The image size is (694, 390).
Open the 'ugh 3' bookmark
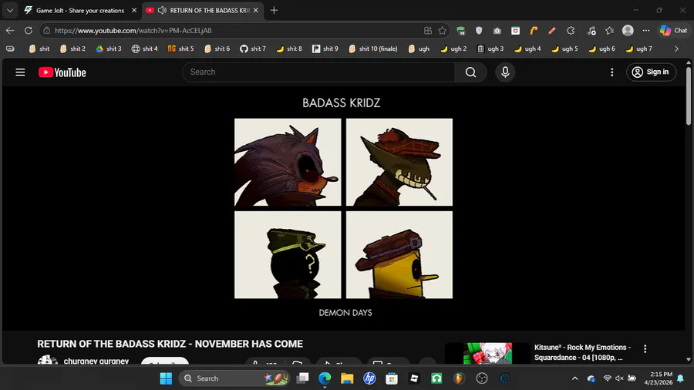pos(490,49)
